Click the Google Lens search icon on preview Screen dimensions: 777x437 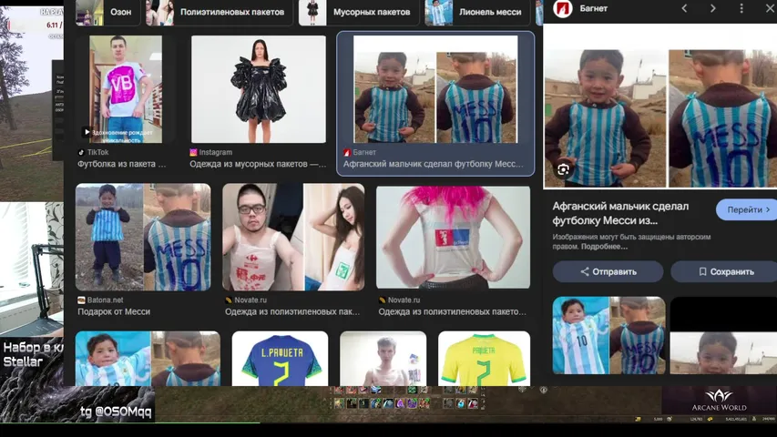[563, 170]
